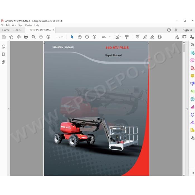Click the vertical scrollbar thumb
195x195 pixels.
(x=184, y=48)
